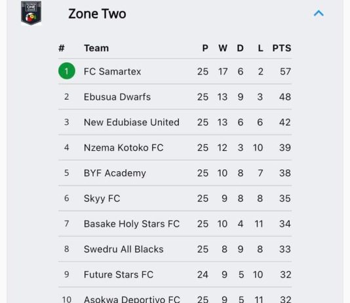Open FC Samartex team row
This screenshot has width=350, height=303.
(175, 71)
